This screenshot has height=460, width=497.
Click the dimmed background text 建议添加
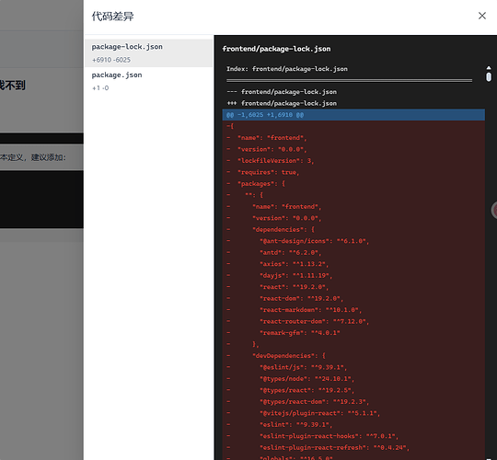pyautogui.click(x=48, y=157)
